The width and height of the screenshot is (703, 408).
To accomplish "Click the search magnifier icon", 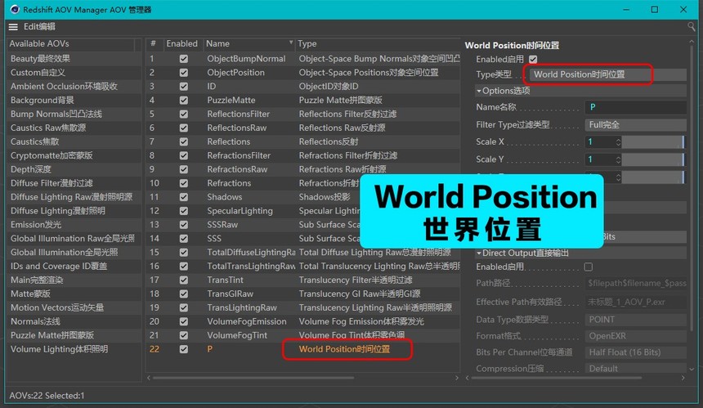I will pyautogui.click(x=692, y=27).
